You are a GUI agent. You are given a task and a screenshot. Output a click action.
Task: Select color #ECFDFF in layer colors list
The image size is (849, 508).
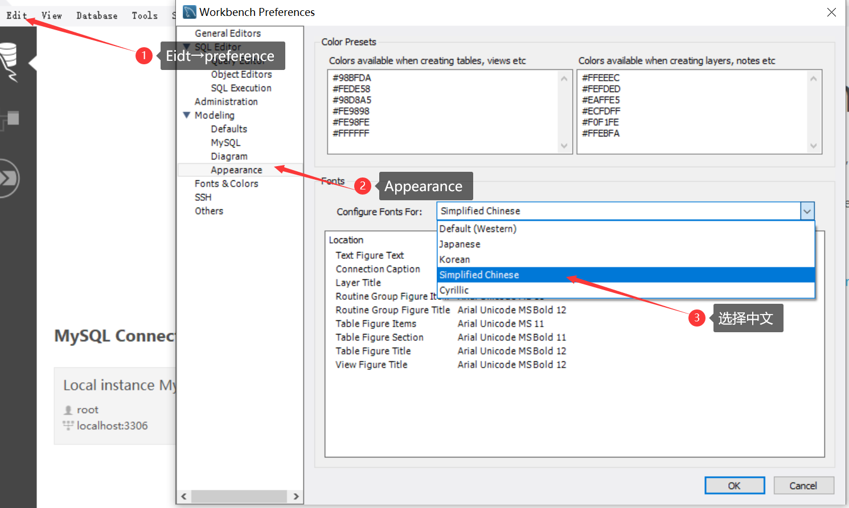(601, 111)
